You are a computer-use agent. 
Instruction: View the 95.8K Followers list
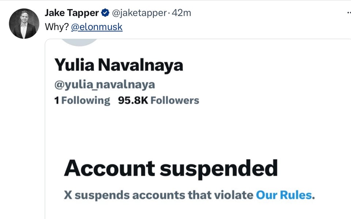(158, 101)
